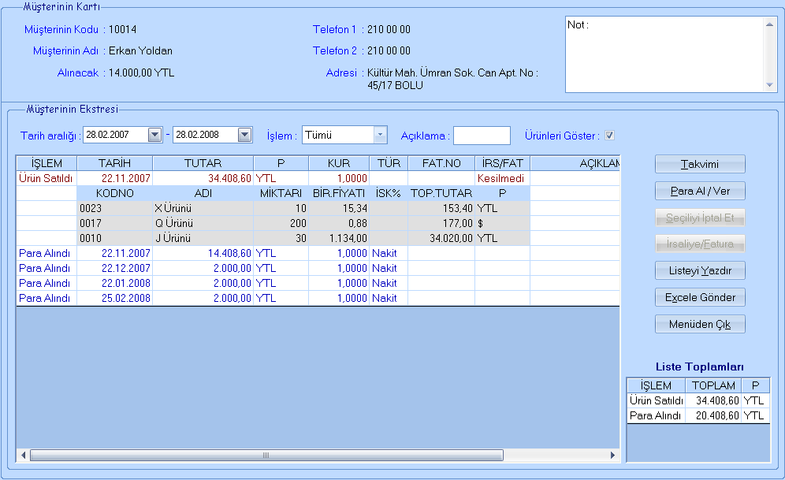The width and height of the screenshot is (785, 480).
Task: Exit using Menüden Çık button
Action: (x=700, y=325)
